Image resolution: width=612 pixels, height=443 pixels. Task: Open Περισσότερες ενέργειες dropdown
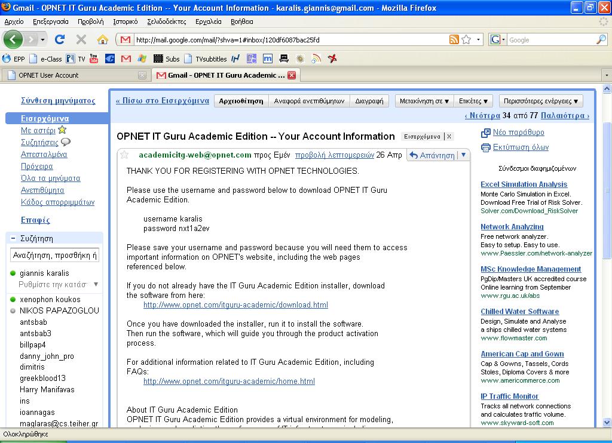[540, 101]
